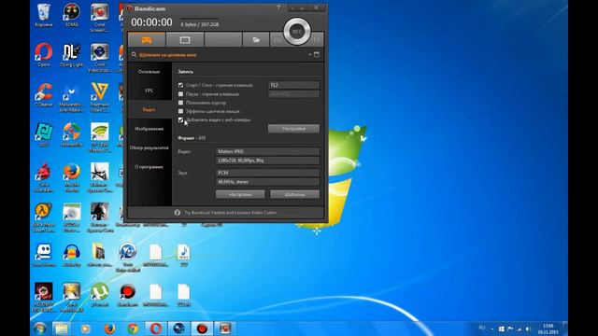Screen dimensions: 598x336
Task: Open Google Chrome from the taskbar
Action: click(133, 329)
